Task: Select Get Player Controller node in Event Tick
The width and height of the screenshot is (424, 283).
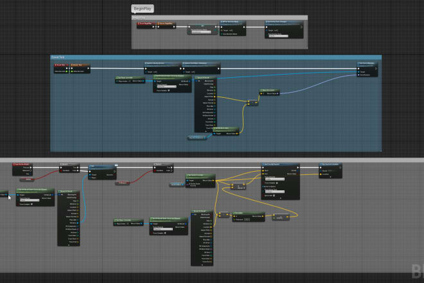Action: 130,80
